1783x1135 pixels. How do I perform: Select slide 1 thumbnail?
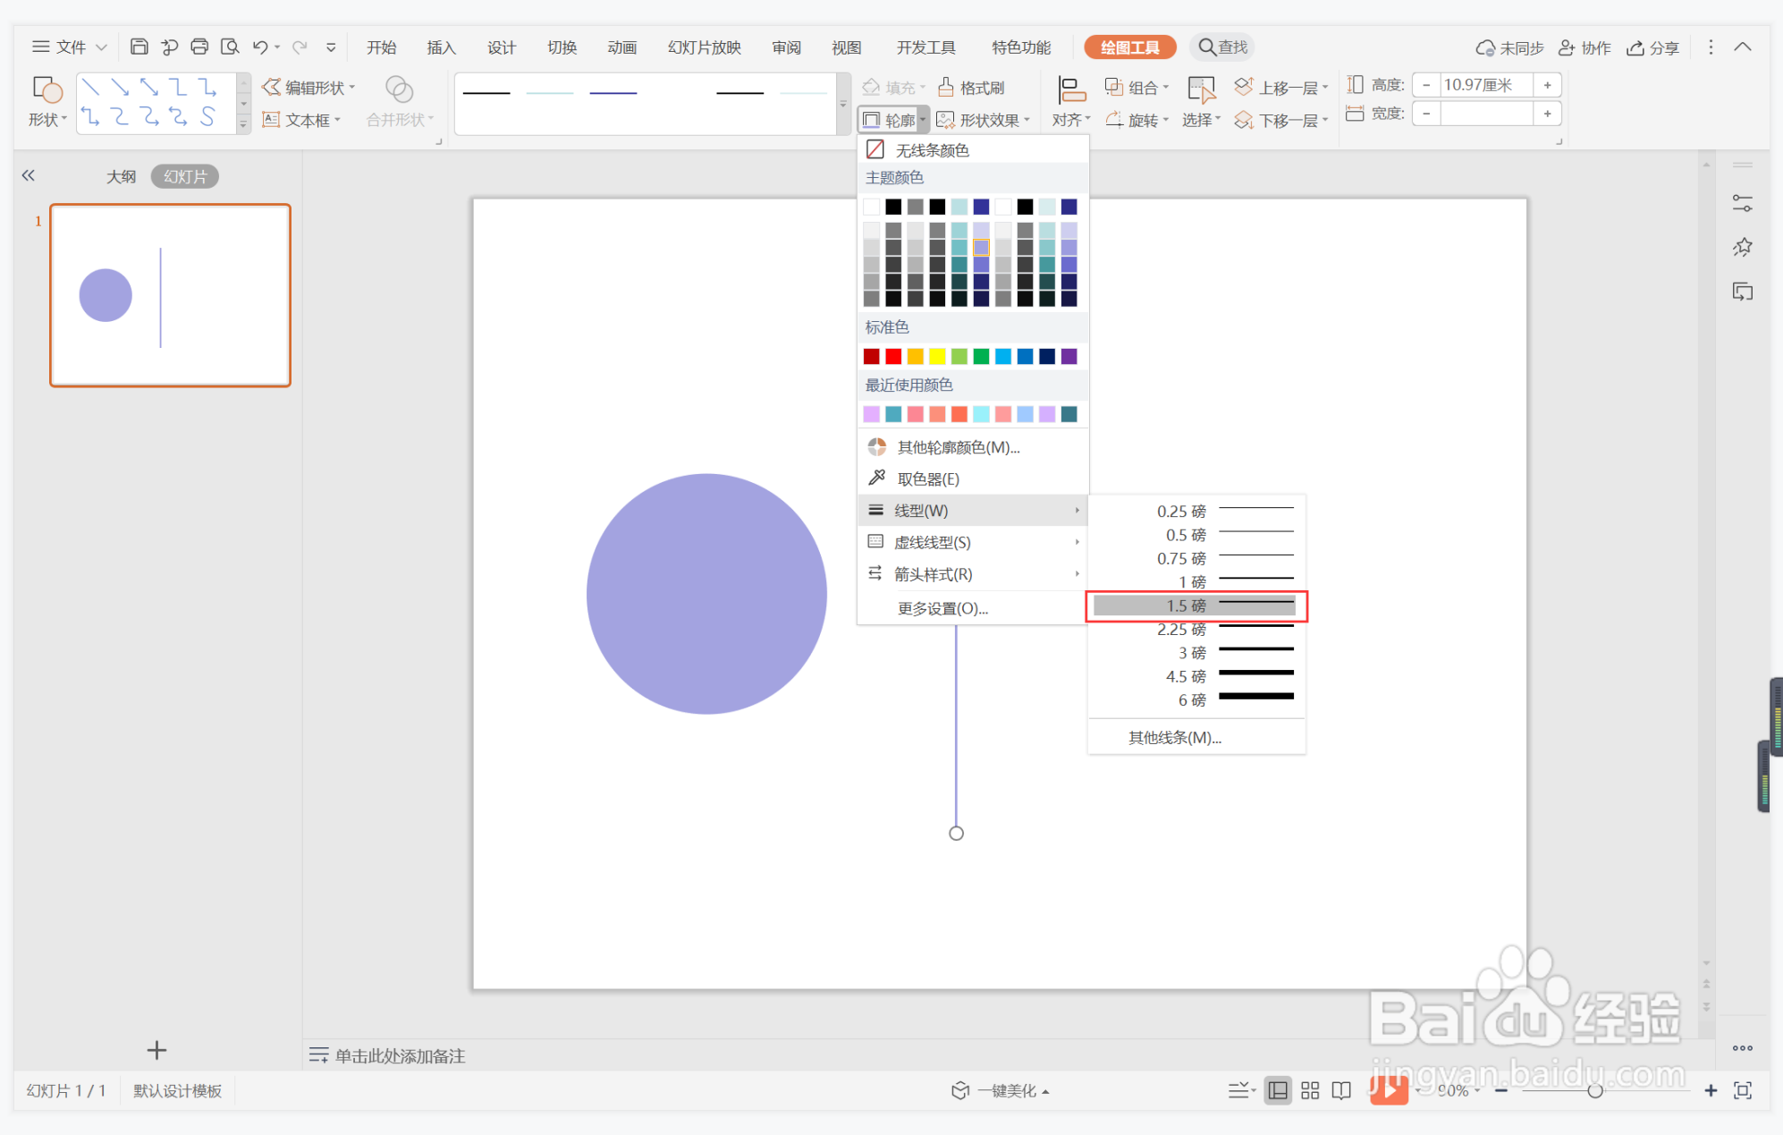(170, 295)
